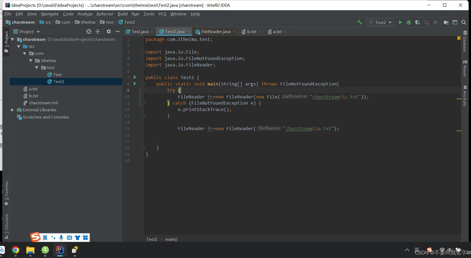Collapse the itheima package node
The height and width of the screenshot is (258, 471).
click(31, 61)
